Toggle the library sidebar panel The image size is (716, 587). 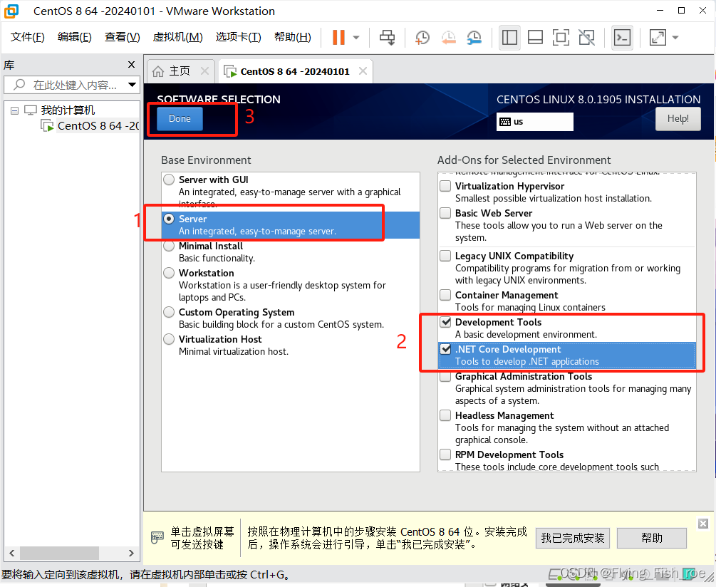509,37
